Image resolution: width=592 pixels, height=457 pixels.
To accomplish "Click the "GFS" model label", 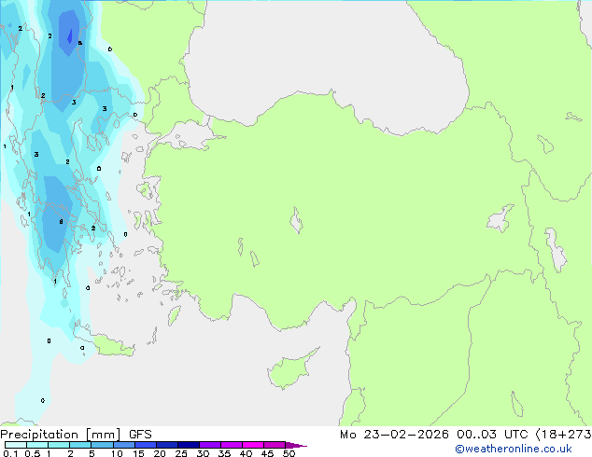I will tap(140, 435).
